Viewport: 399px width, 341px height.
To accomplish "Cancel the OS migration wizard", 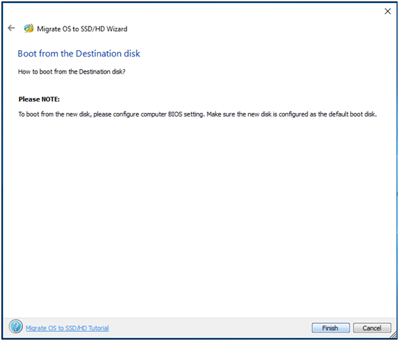I will pyautogui.click(x=372, y=327).
